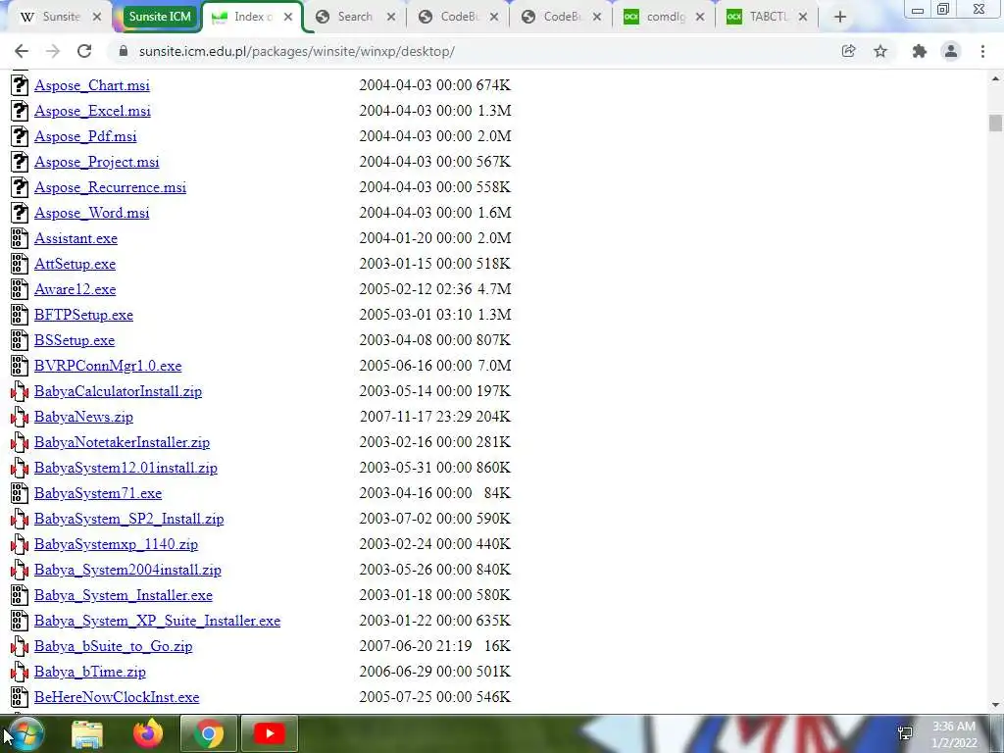This screenshot has width=1004, height=753.
Task: Open the YouTube taskbar icon
Action: (269, 733)
